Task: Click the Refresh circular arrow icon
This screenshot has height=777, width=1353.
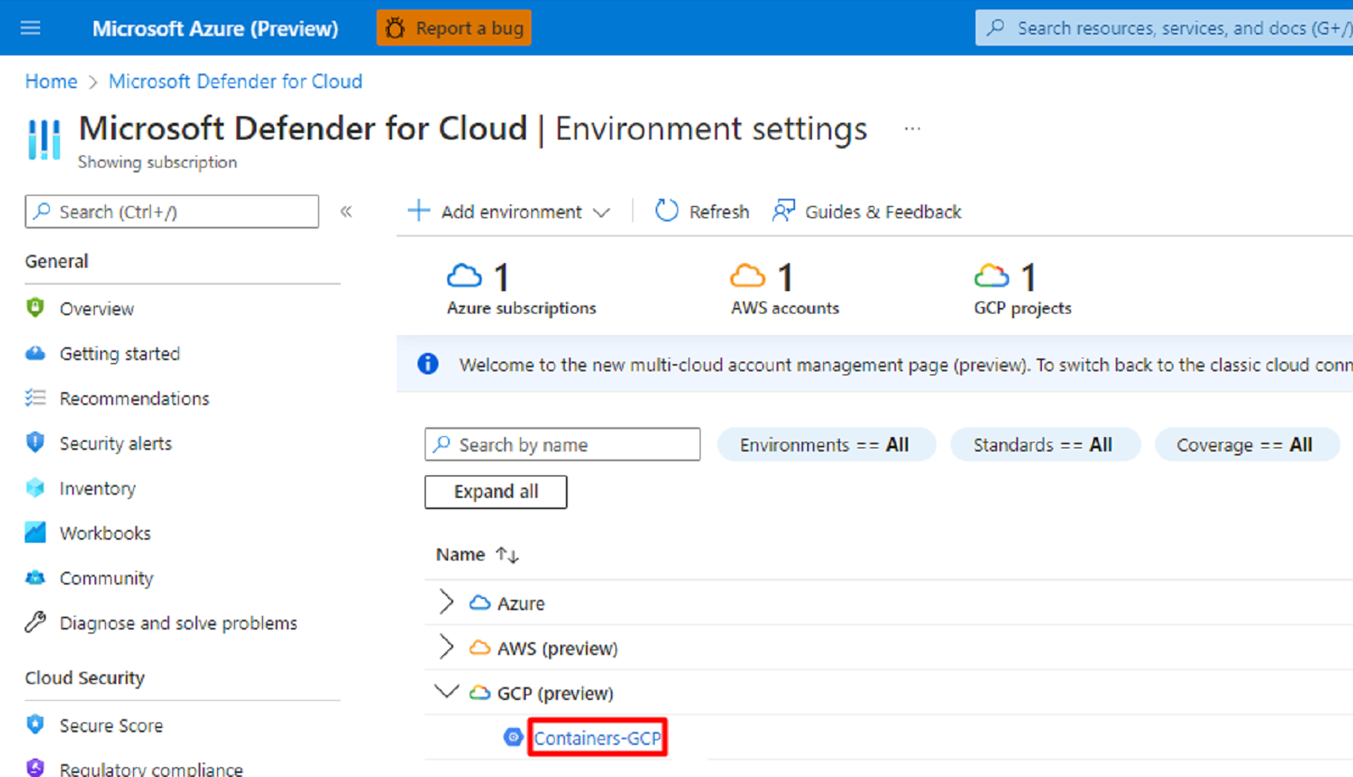Action: click(x=667, y=211)
